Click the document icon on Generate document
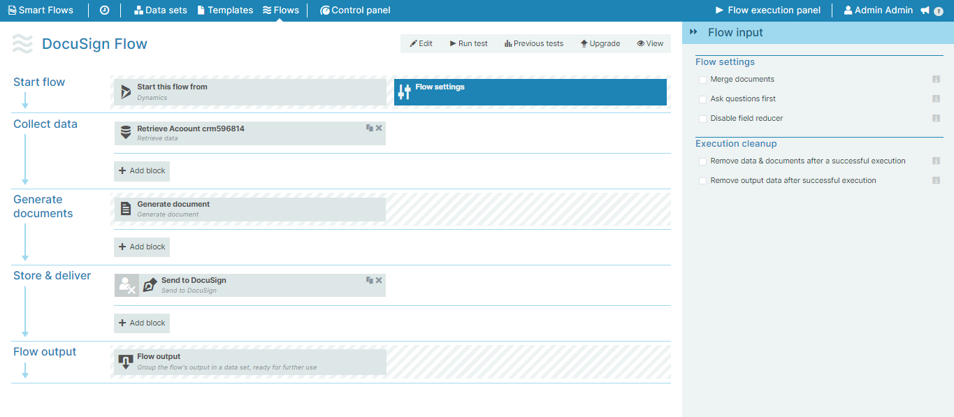 (126, 209)
